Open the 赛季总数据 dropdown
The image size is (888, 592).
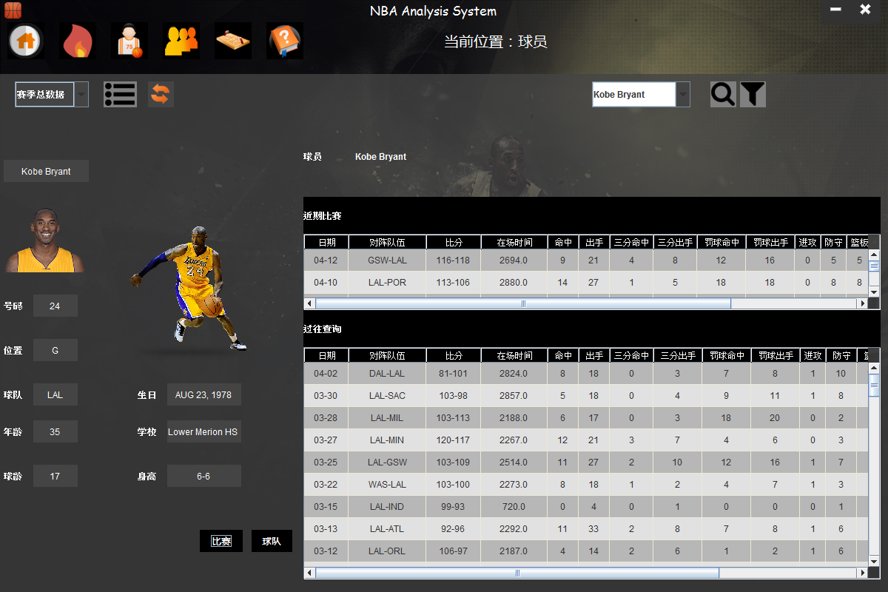(x=52, y=95)
